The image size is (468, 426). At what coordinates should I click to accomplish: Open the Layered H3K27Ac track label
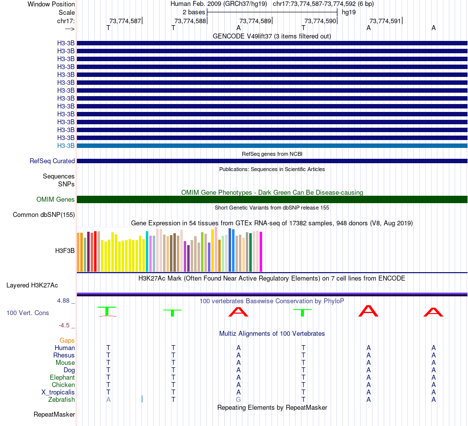pos(32,285)
